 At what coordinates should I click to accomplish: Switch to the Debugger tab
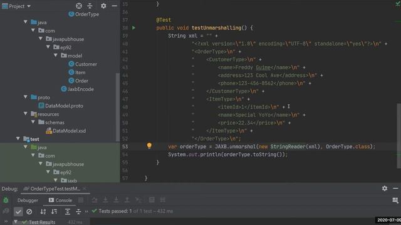pos(28,200)
